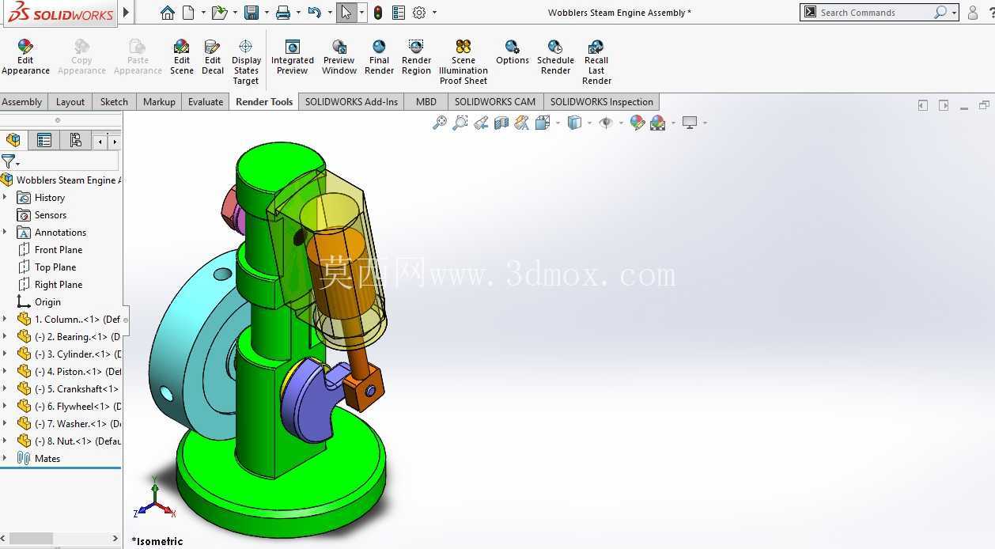Open render Options
Viewport: 995px width, 549px height.
click(x=513, y=52)
